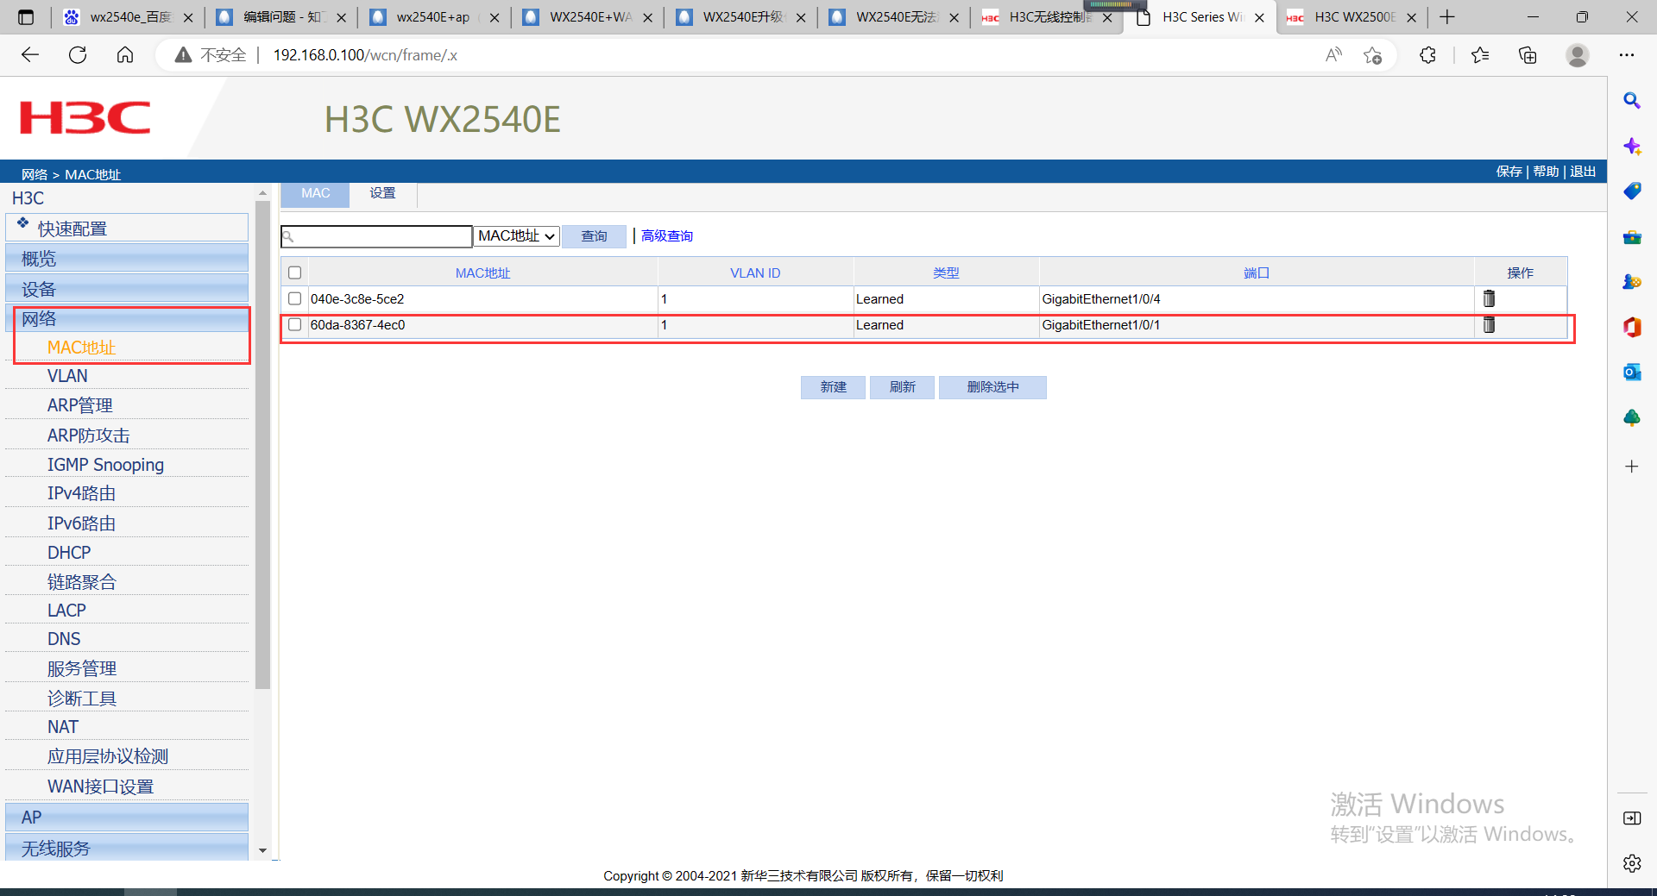The image size is (1657, 896).
Task: Open the Games sidebar icon
Action: pyautogui.click(x=1632, y=281)
